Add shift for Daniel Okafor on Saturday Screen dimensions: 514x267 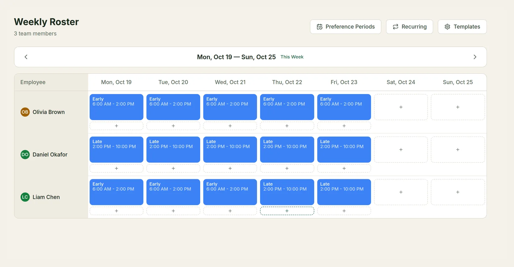click(401, 150)
